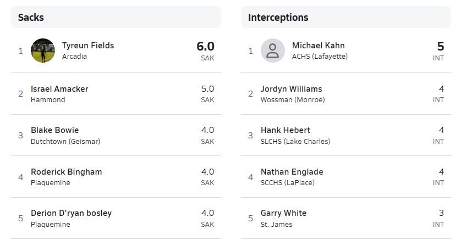Open Dutchtown (Geismar) school link
The width and height of the screenshot is (461, 240).
click(65, 141)
